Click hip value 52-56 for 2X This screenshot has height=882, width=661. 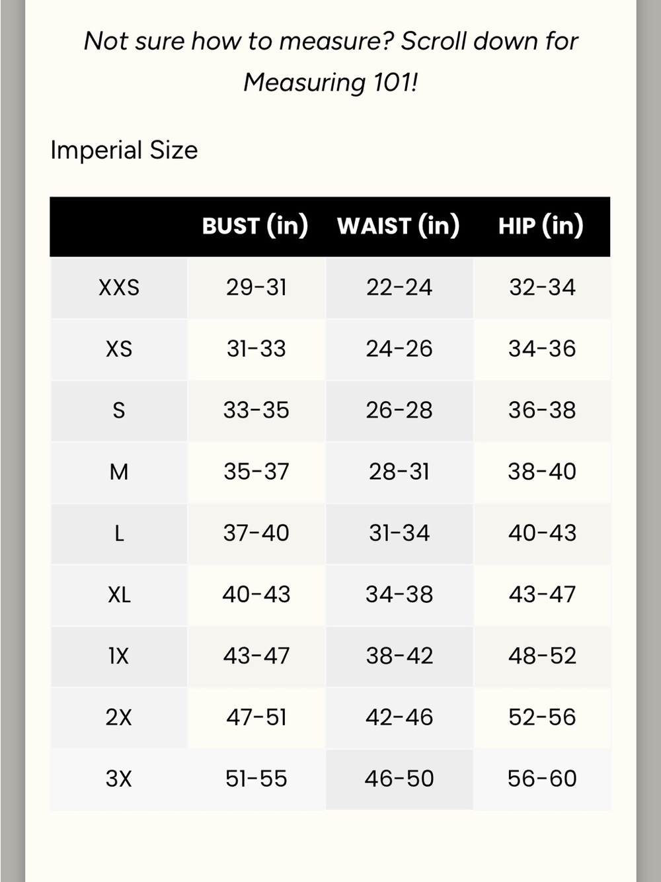click(542, 717)
